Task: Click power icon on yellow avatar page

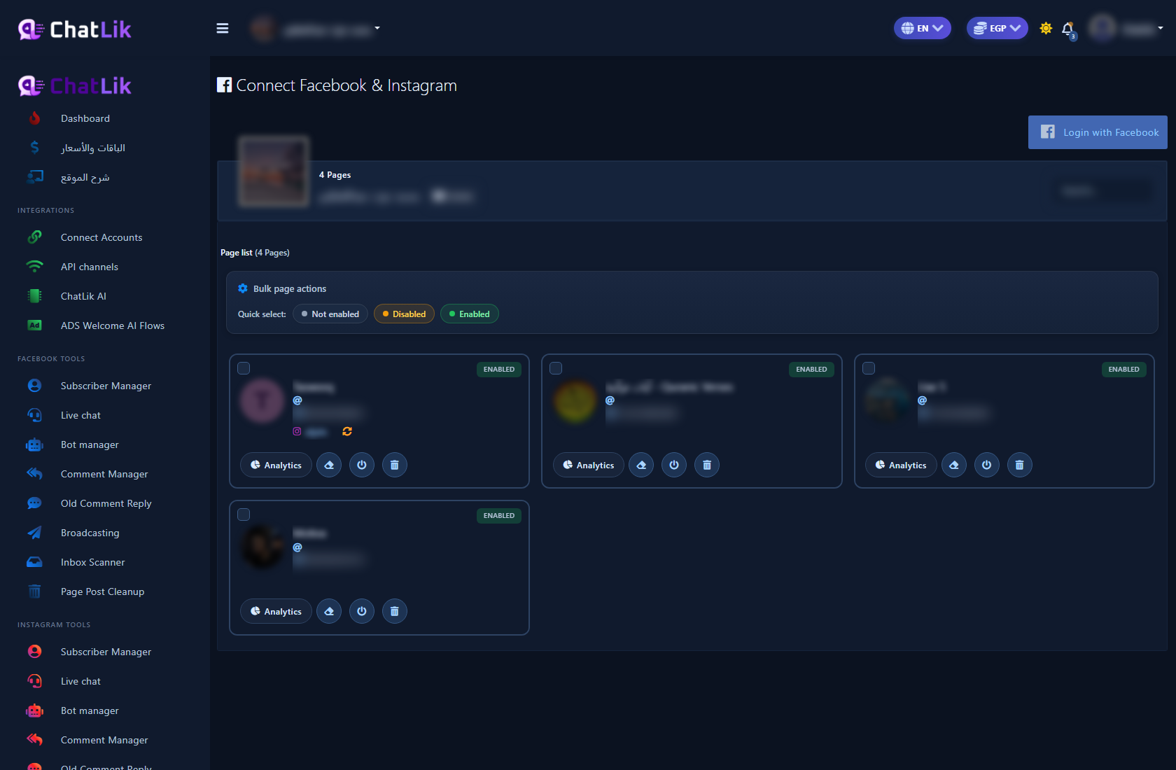Action: (x=674, y=465)
